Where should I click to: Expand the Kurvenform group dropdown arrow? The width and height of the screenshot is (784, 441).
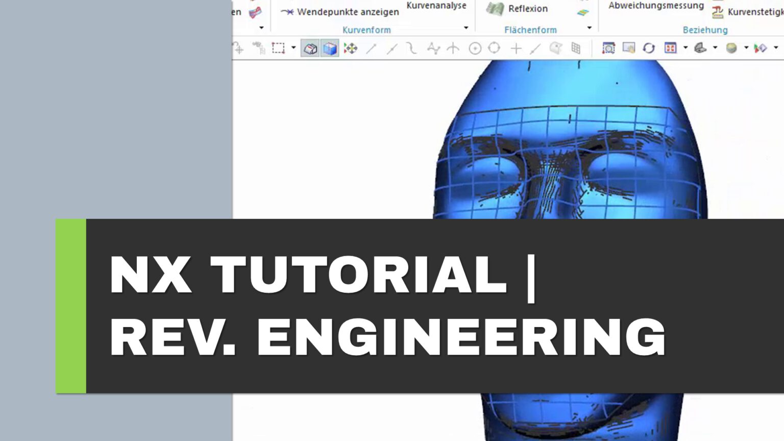pyautogui.click(x=466, y=28)
